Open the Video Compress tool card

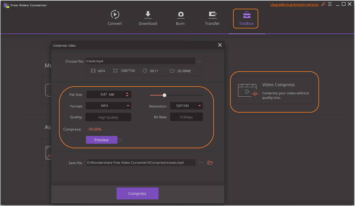coord(274,90)
